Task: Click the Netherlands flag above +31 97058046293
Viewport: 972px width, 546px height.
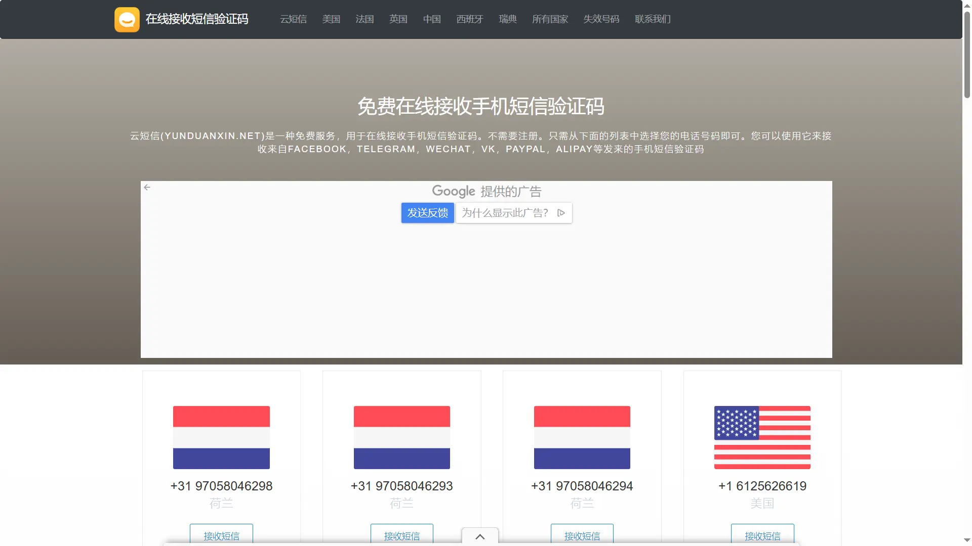Action: click(x=401, y=437)
